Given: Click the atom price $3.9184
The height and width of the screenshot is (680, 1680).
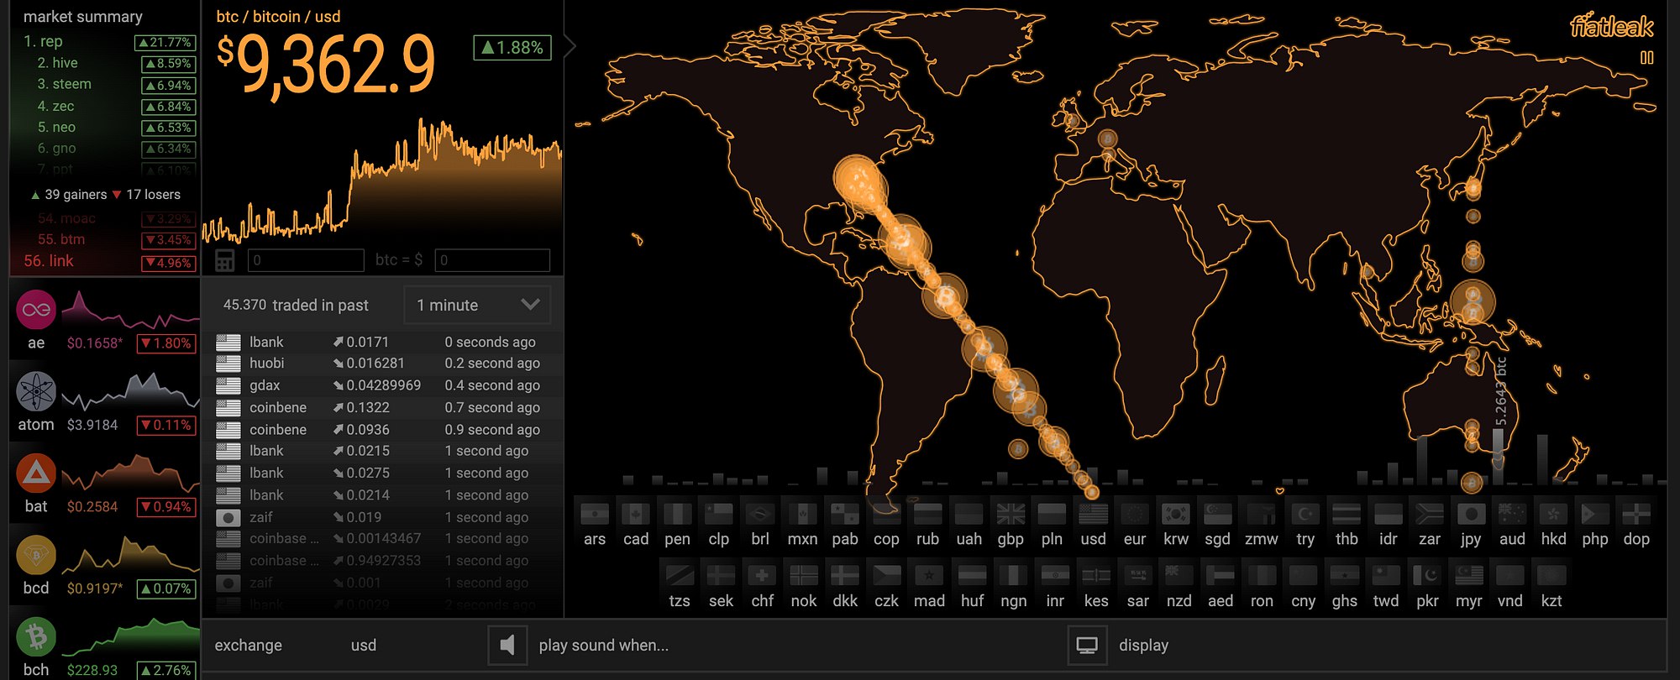Looking at the screenshot, I should click(x=92, y=425).
